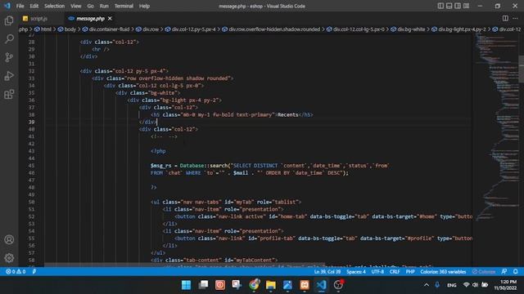Click the editor vertical scrollbar thumb
The image size is (524, 294).
click(521, 69)
